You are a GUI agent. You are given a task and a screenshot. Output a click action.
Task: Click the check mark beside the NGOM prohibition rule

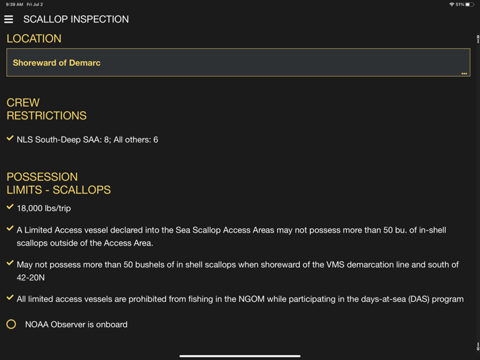(x=10, y=298)
